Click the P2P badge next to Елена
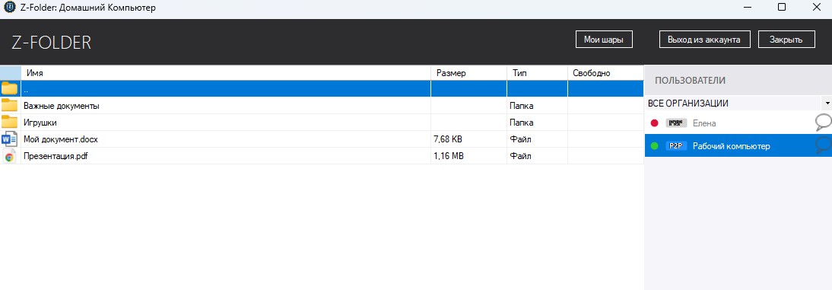Screen dimensions: 832x290 tap(676, 123)
